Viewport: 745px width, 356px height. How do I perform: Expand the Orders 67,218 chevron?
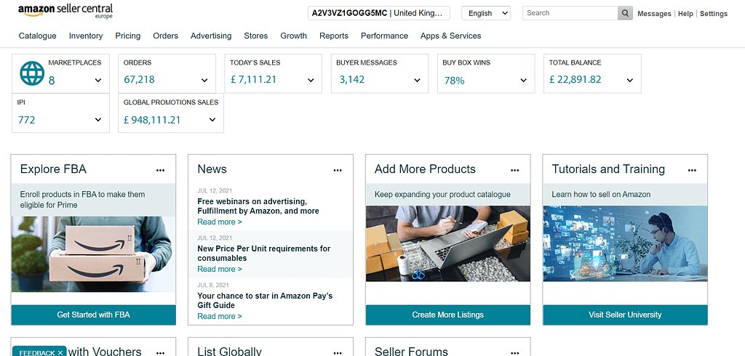(204, 80)
